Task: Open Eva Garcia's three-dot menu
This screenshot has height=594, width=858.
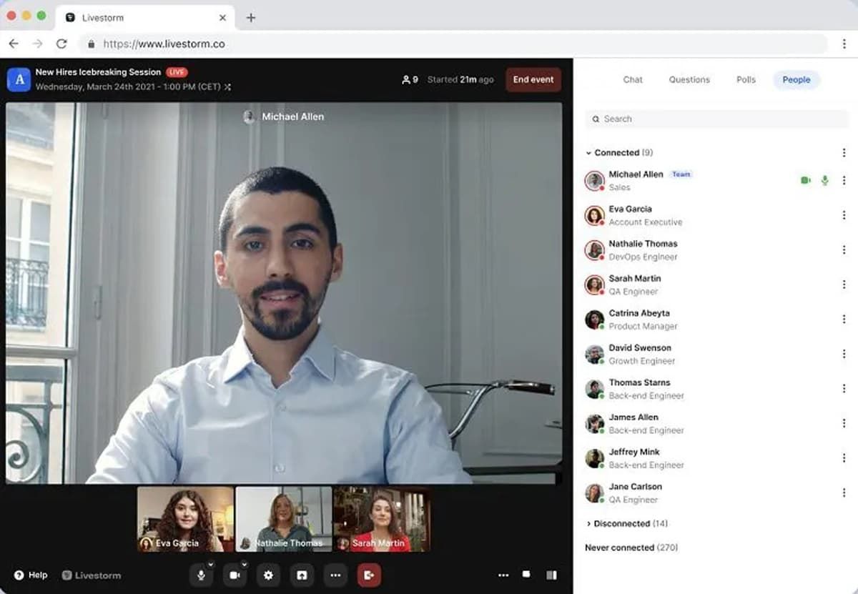Action: click(844, 215)
